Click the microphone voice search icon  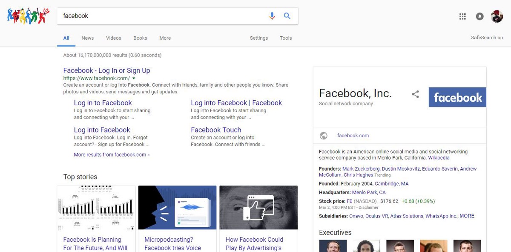coord(272,16)
